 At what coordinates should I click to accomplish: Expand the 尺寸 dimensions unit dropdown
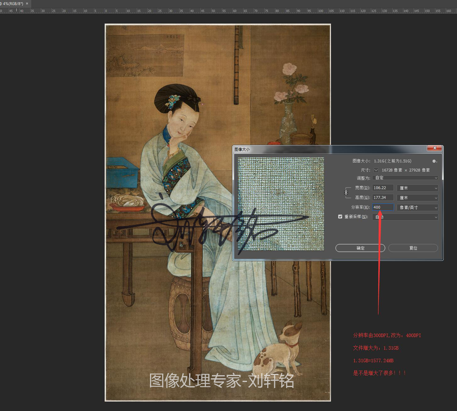376,170
